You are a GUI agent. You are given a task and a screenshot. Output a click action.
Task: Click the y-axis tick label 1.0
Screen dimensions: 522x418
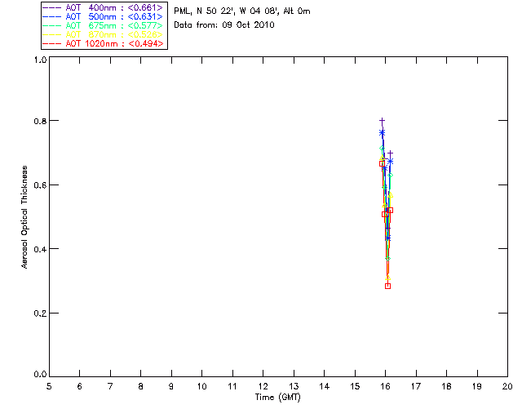[x=40, y=60]
